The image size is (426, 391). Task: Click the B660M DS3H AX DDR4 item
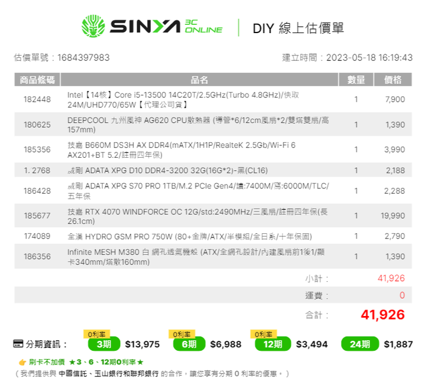[x=181, y=149]
